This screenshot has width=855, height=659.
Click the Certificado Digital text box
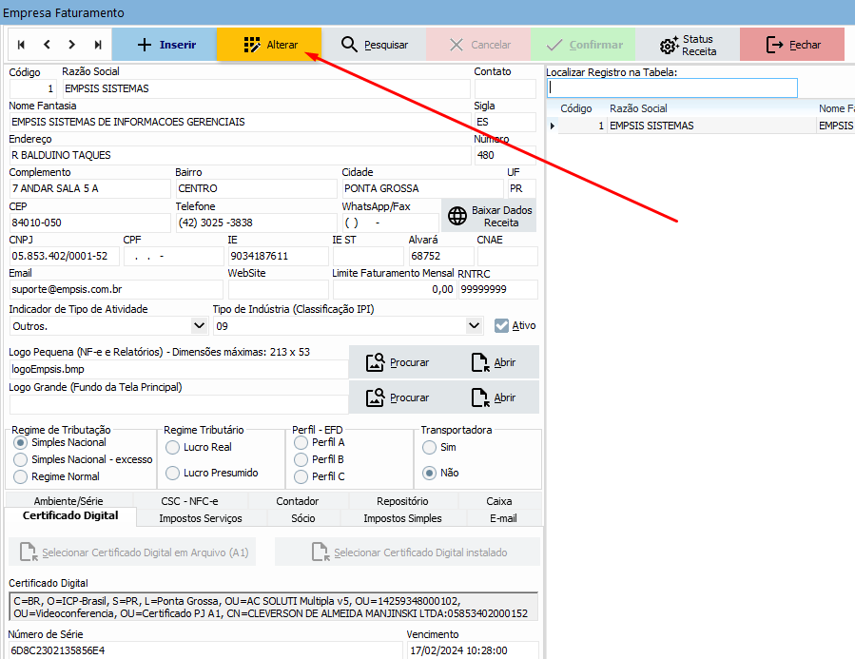(x=273, y=607)
